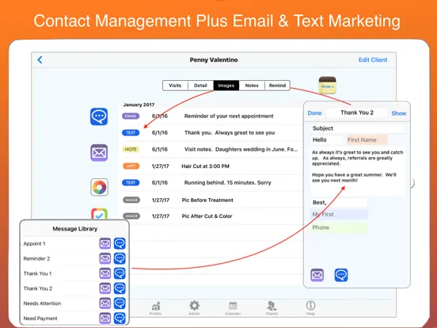Screen dimensions: 437x328
Task: Open the Help info icon
Action: click(310, 308)
